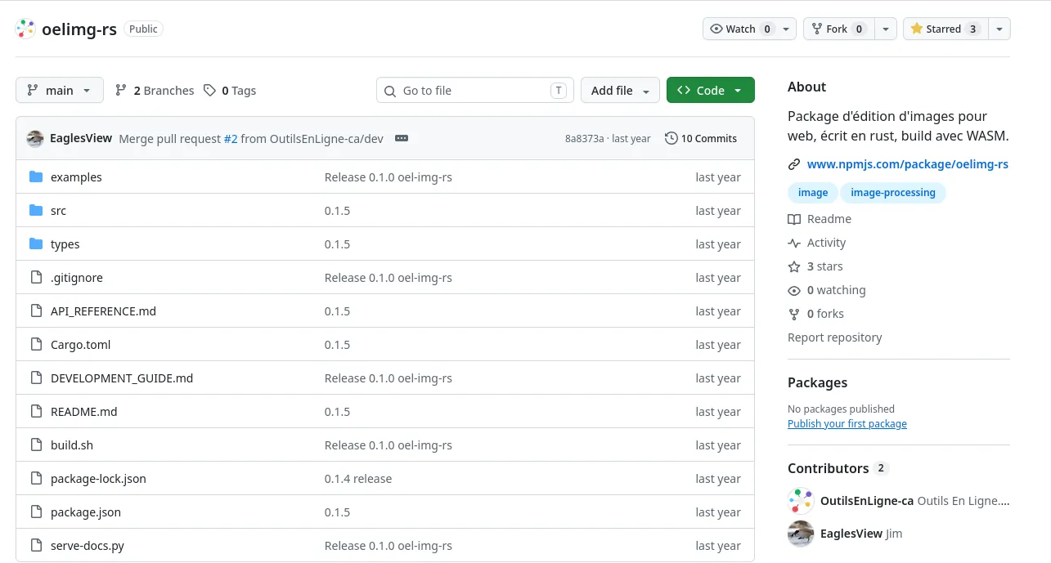This screenshot has width=1051, height=563.
Task: Open the API_REFERENCE.md file
Action: tap(103, 311)
